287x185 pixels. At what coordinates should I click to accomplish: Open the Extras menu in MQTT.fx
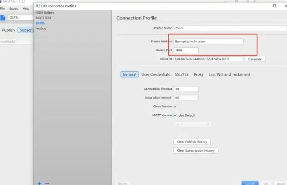(x=14, y=9)
